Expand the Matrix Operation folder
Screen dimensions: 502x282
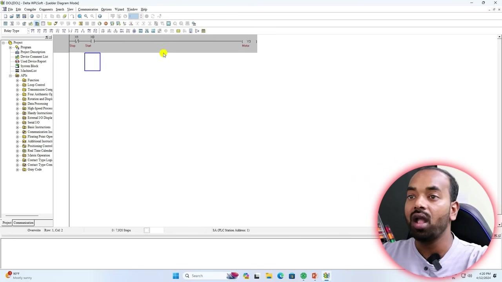17,155
